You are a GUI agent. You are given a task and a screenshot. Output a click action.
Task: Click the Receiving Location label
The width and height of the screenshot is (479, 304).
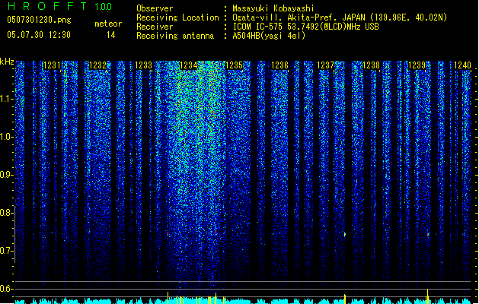177,17
